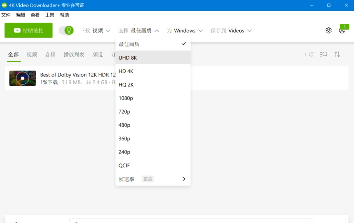354x223 pixels.
Task: Open application settings gear
Action: [x=328, y=30]
